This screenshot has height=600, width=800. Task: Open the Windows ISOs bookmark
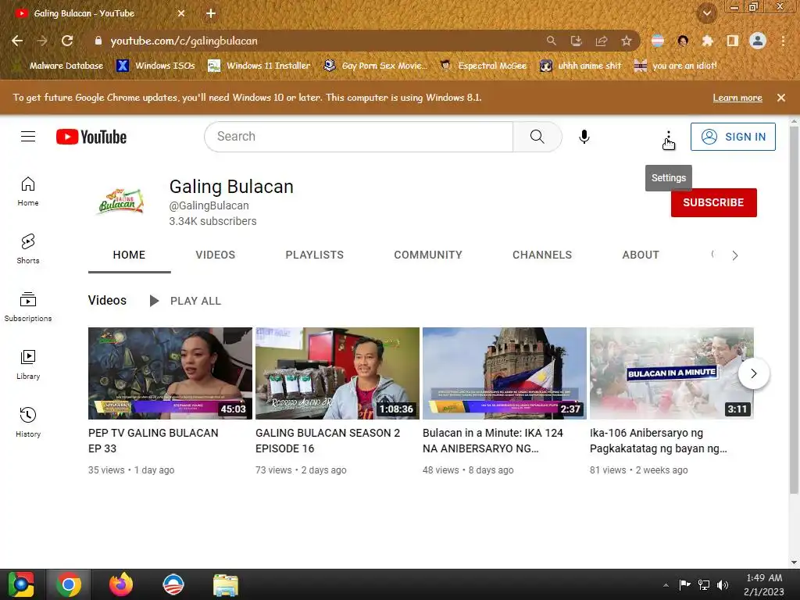[x=155, y=66]
